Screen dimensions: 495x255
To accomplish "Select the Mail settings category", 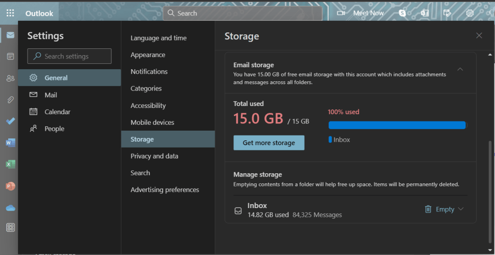I will coord(69,95).
